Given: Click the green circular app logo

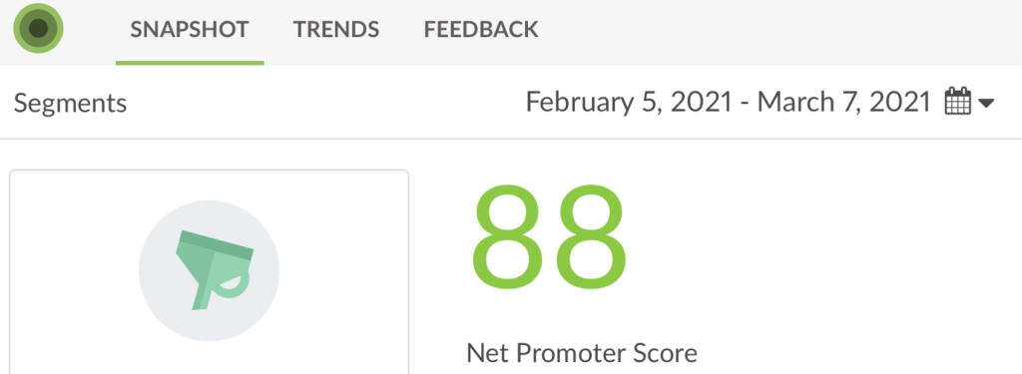Looking at the screenshot, I should pyautogui.click(x=38, y=29).
